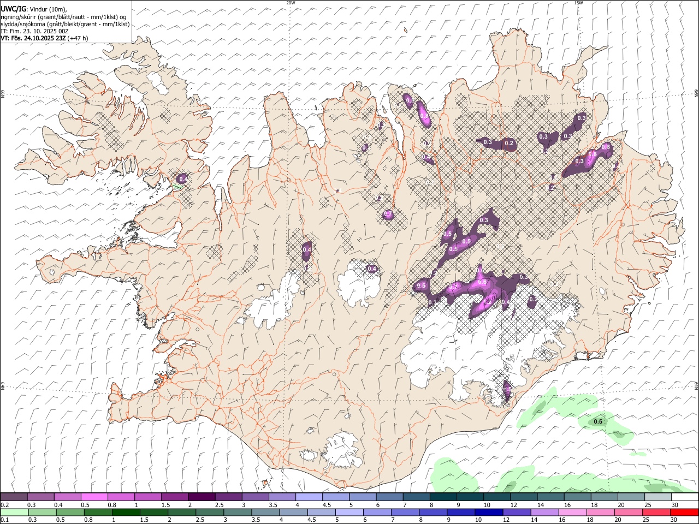The width and height of the screenshot is (699, 524).
Task: Click the '0.2' label on the snow legend
Action: tap(4, 505)
